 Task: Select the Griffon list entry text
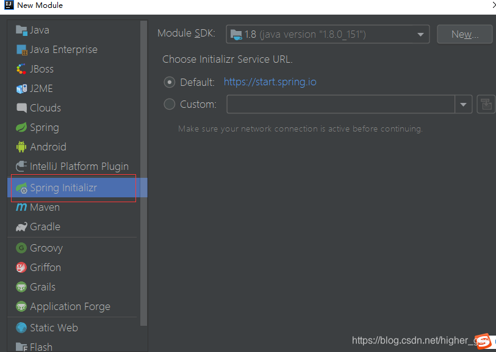(46, 267)
